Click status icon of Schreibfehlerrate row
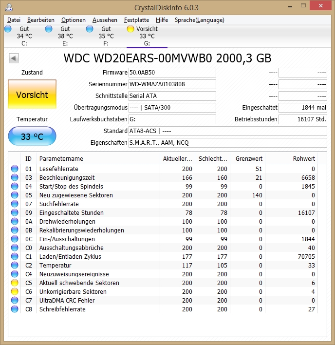335x345 pixels. pos(15,309)
